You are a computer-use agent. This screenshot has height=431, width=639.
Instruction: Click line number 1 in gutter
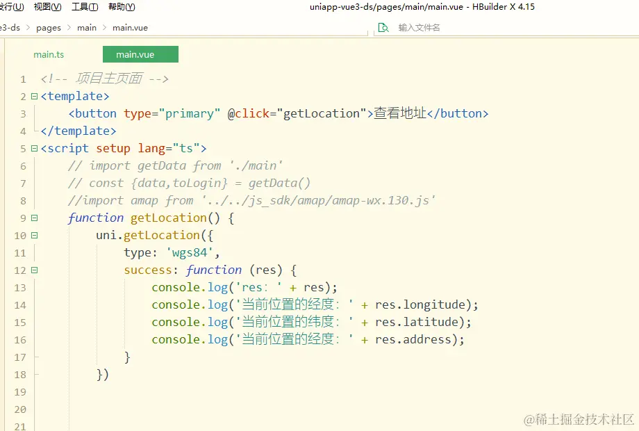click(23, 79)
